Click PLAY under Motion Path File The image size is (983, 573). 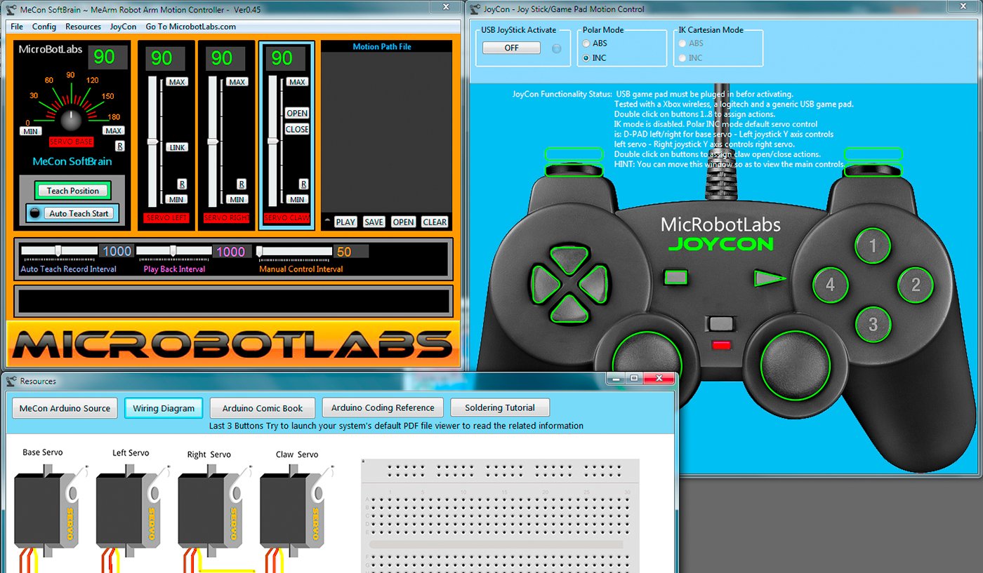(x=345, y=222)
